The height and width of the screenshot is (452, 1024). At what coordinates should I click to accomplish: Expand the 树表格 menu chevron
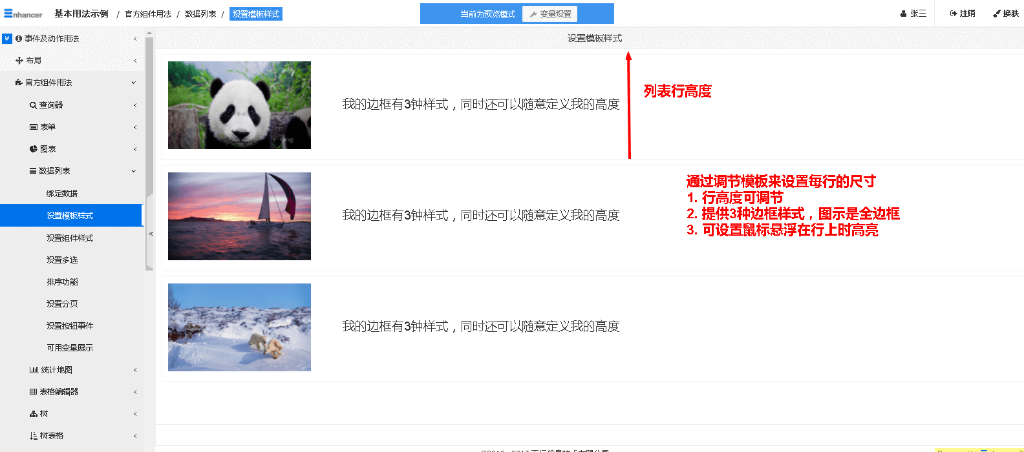tap(135, 436)
